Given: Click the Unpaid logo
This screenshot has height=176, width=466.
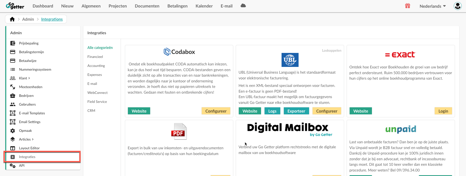Looking at the screenshot, I should click(401, 129).
